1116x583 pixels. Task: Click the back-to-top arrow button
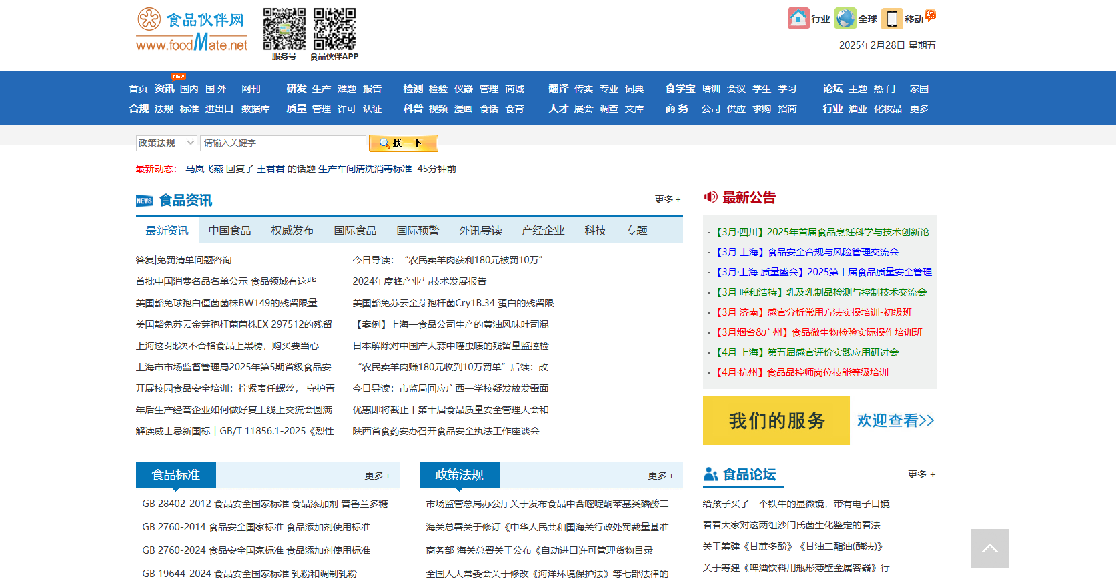(x=989, y=548)
